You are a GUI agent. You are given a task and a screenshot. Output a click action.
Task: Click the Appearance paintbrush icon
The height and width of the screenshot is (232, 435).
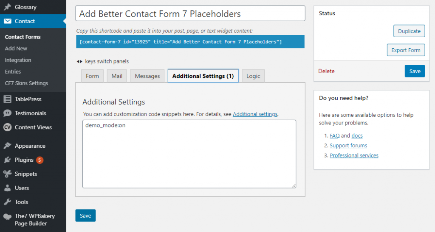[x=7, y=146]
